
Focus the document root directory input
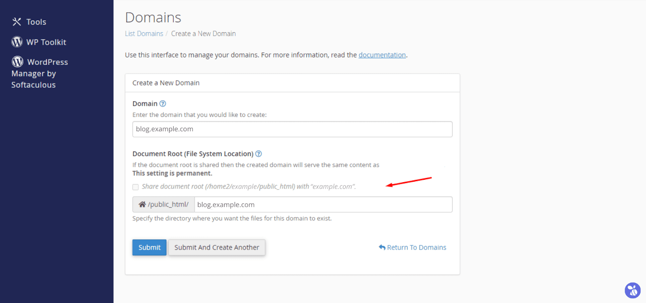pyautogui.click(x=323, y=204)
